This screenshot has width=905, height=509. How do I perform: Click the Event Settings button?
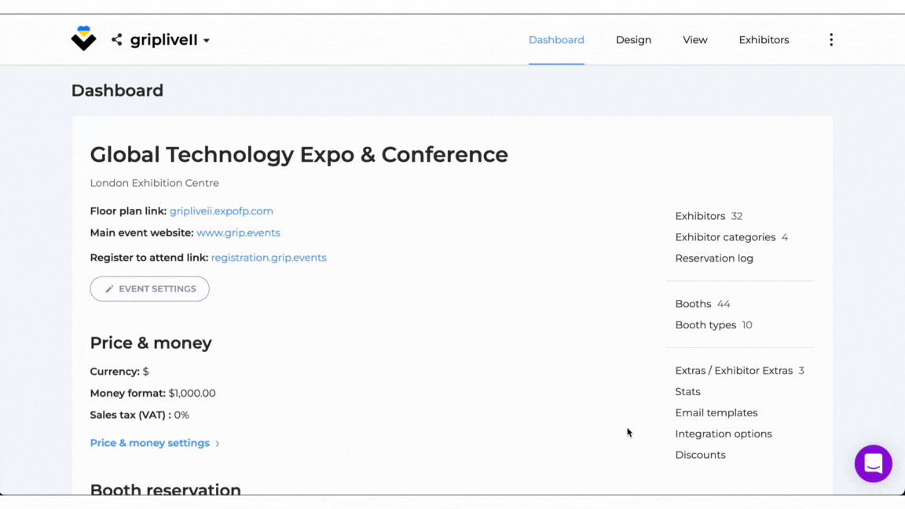[x=149, y=289]
